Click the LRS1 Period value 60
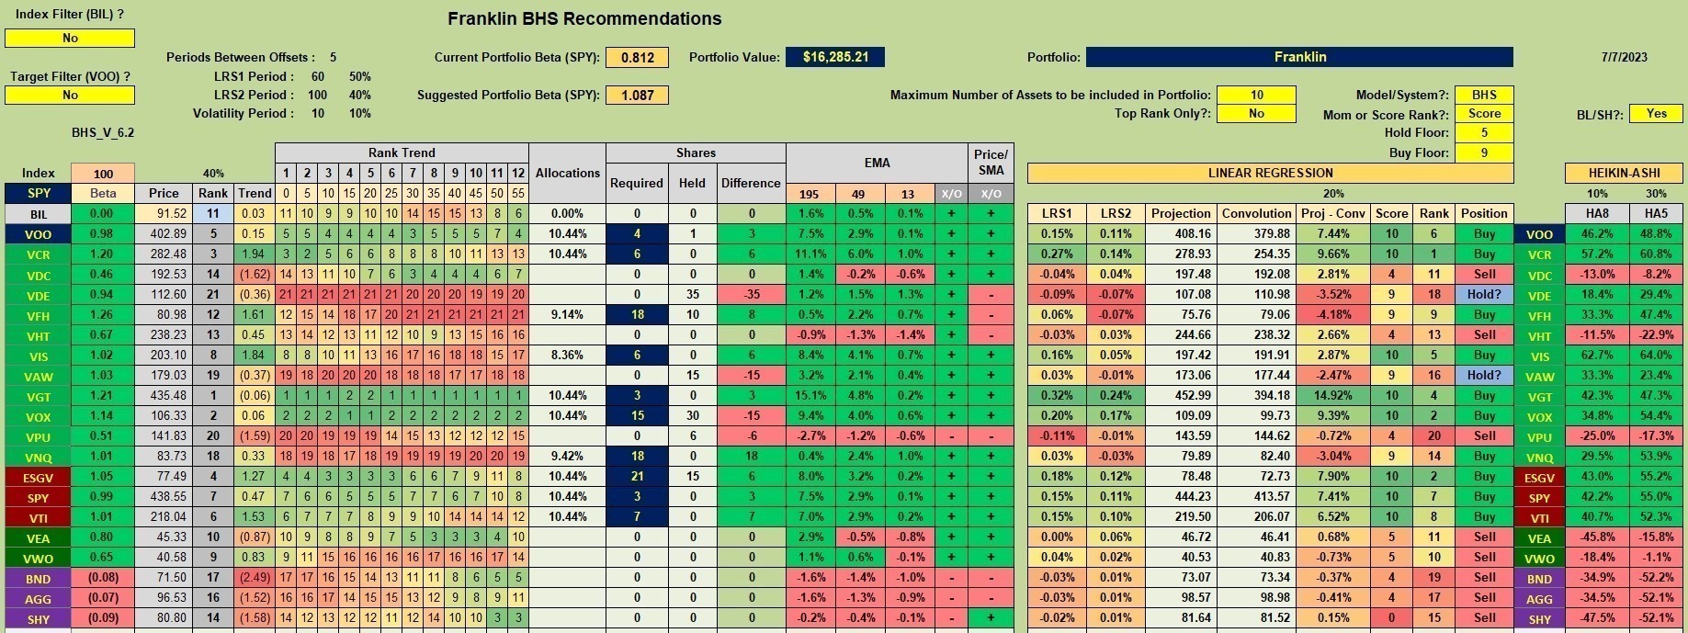Viewport: 1688px width, 633px height. (x=318, y=76)
